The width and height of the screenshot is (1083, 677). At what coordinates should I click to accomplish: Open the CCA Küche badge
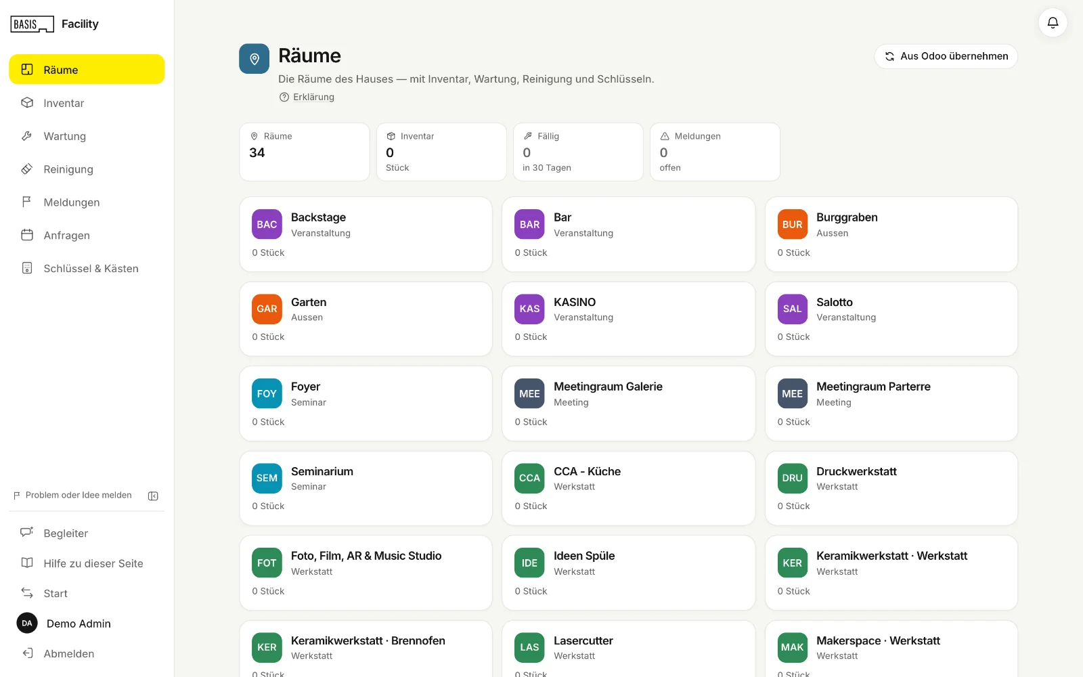[x=529, y=478]
